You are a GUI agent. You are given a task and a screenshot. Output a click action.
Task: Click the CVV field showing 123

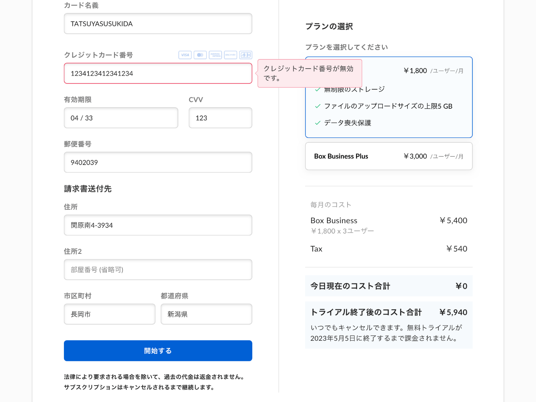[221, 118]
